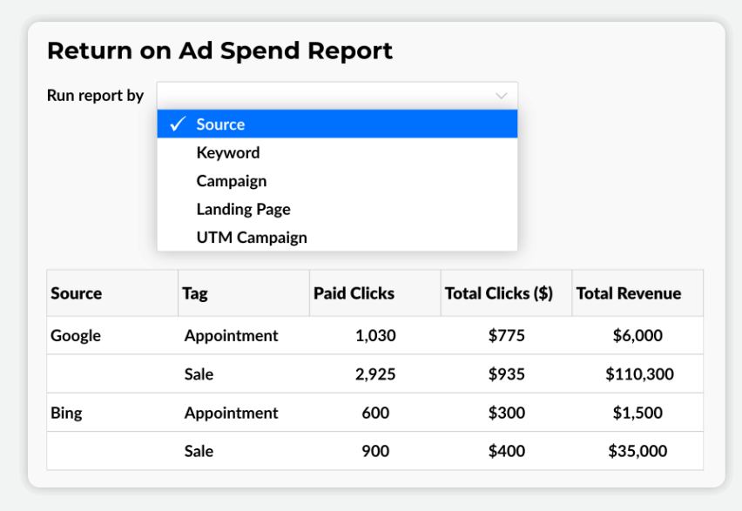742x511 pixels.
Task: Sort by the Paid Clicks header
Action: (x=354, y=293)
